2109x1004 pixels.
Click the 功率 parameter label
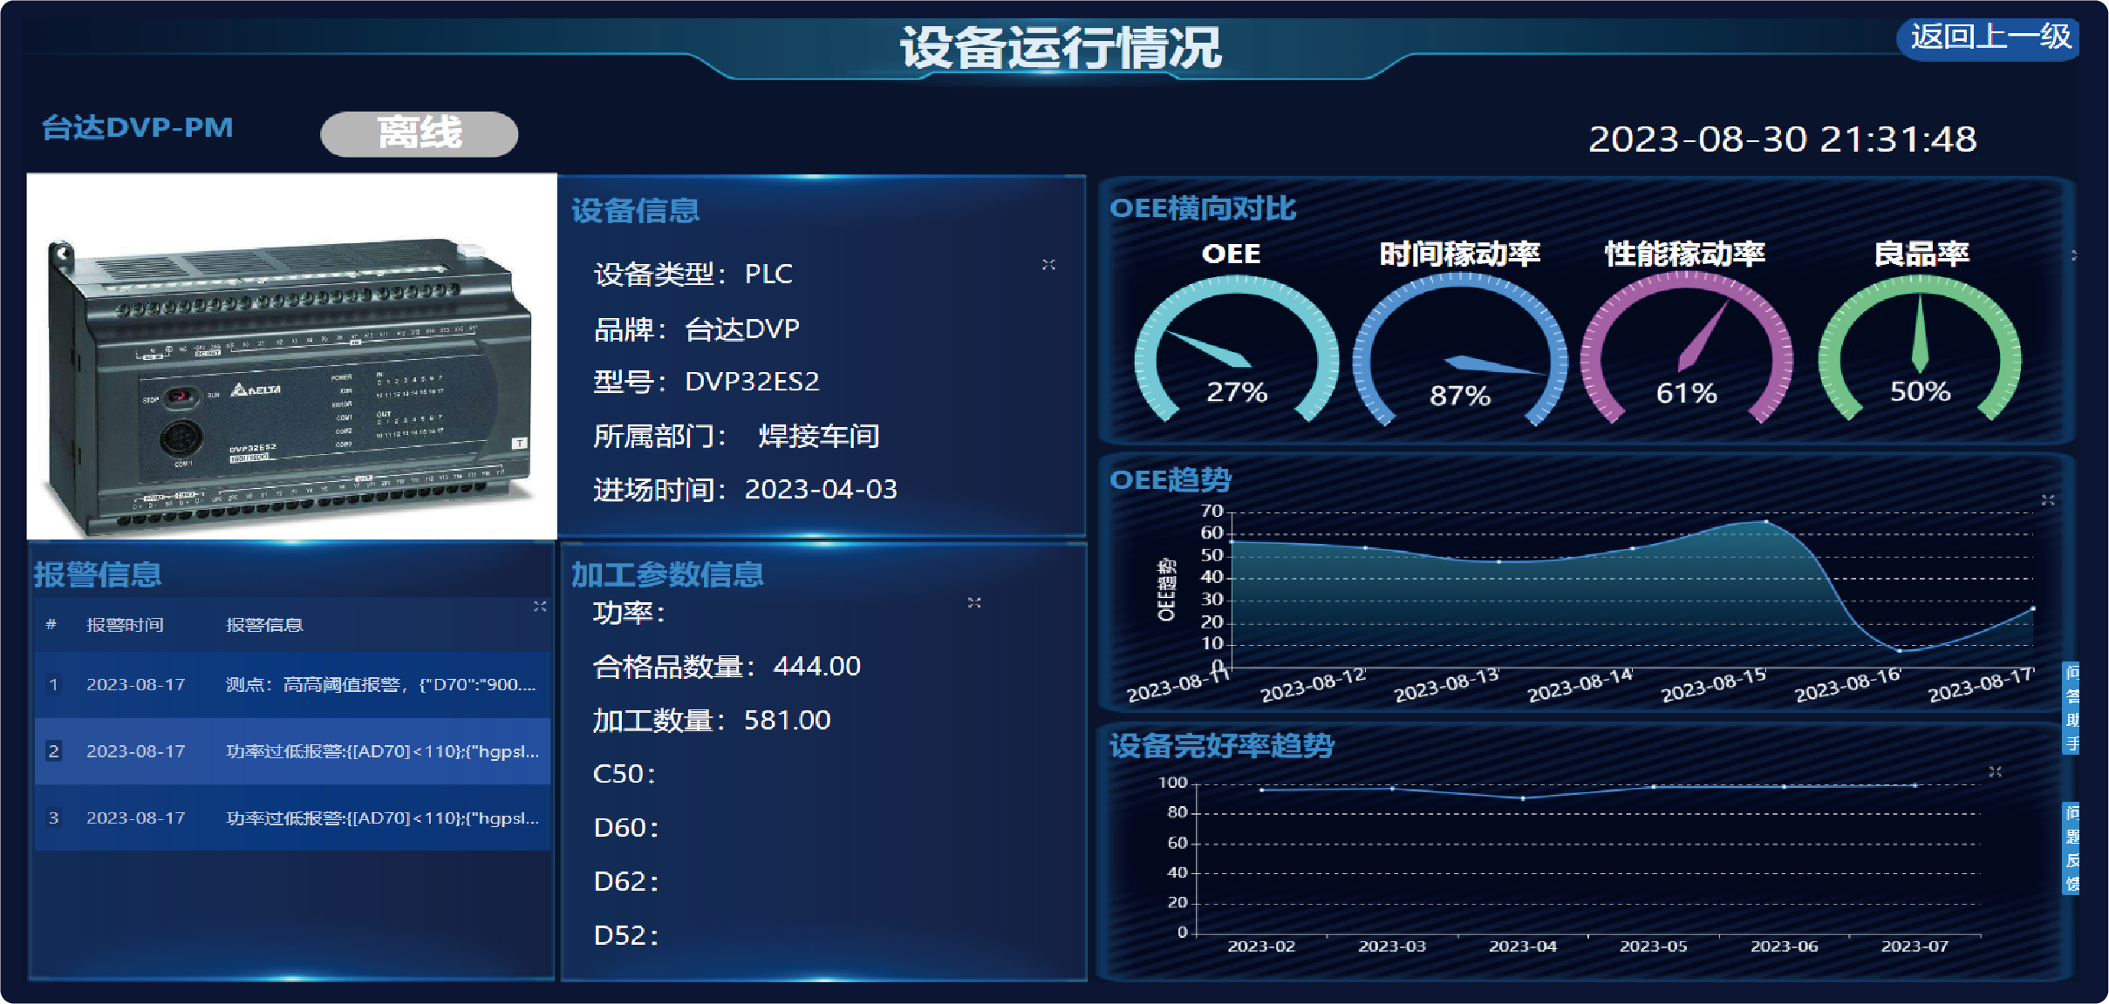click(629, 614)
